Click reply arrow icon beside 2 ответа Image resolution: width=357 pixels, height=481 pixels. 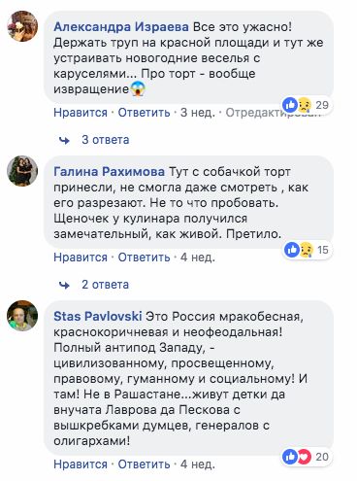tap(64, 285)
